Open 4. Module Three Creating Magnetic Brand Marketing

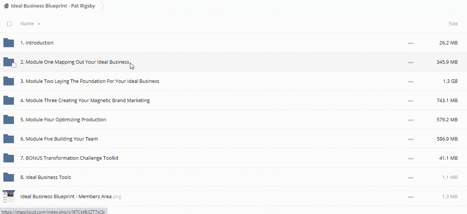pyautogui.click(x=85, y=101)
